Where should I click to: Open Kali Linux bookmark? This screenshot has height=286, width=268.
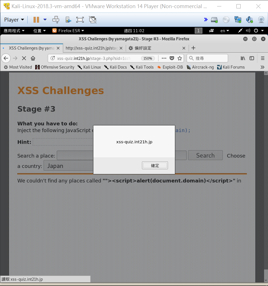pyautogui.click(x=89, y=67)
